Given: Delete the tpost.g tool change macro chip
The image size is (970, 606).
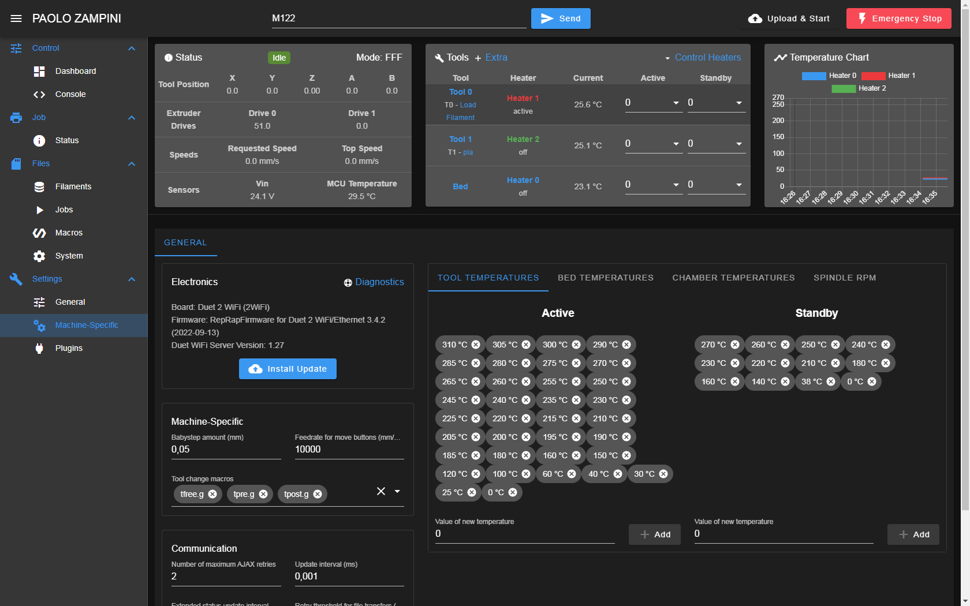Looking at the screenshot, I should tap(318, 494).
